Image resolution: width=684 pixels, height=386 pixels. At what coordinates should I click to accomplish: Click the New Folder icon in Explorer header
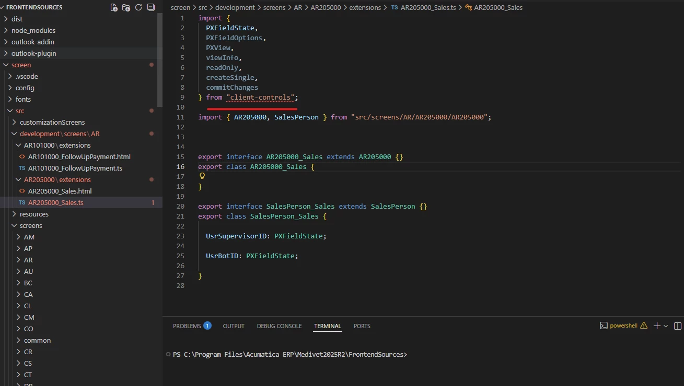[126, 7]
